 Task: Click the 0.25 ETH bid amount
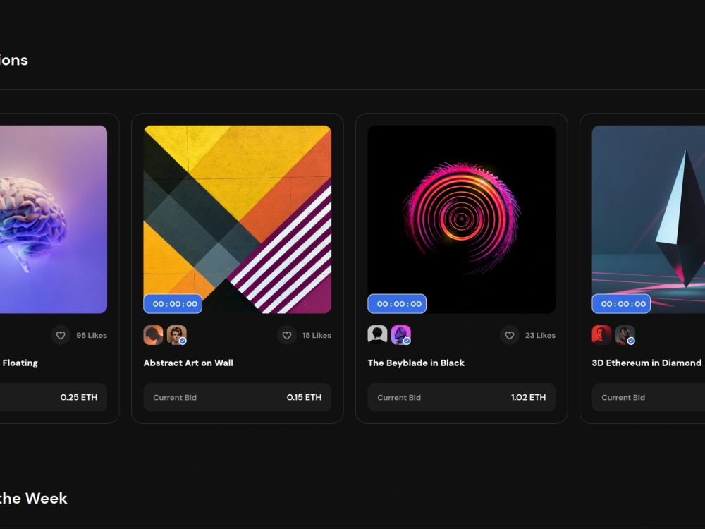(79, 397)
